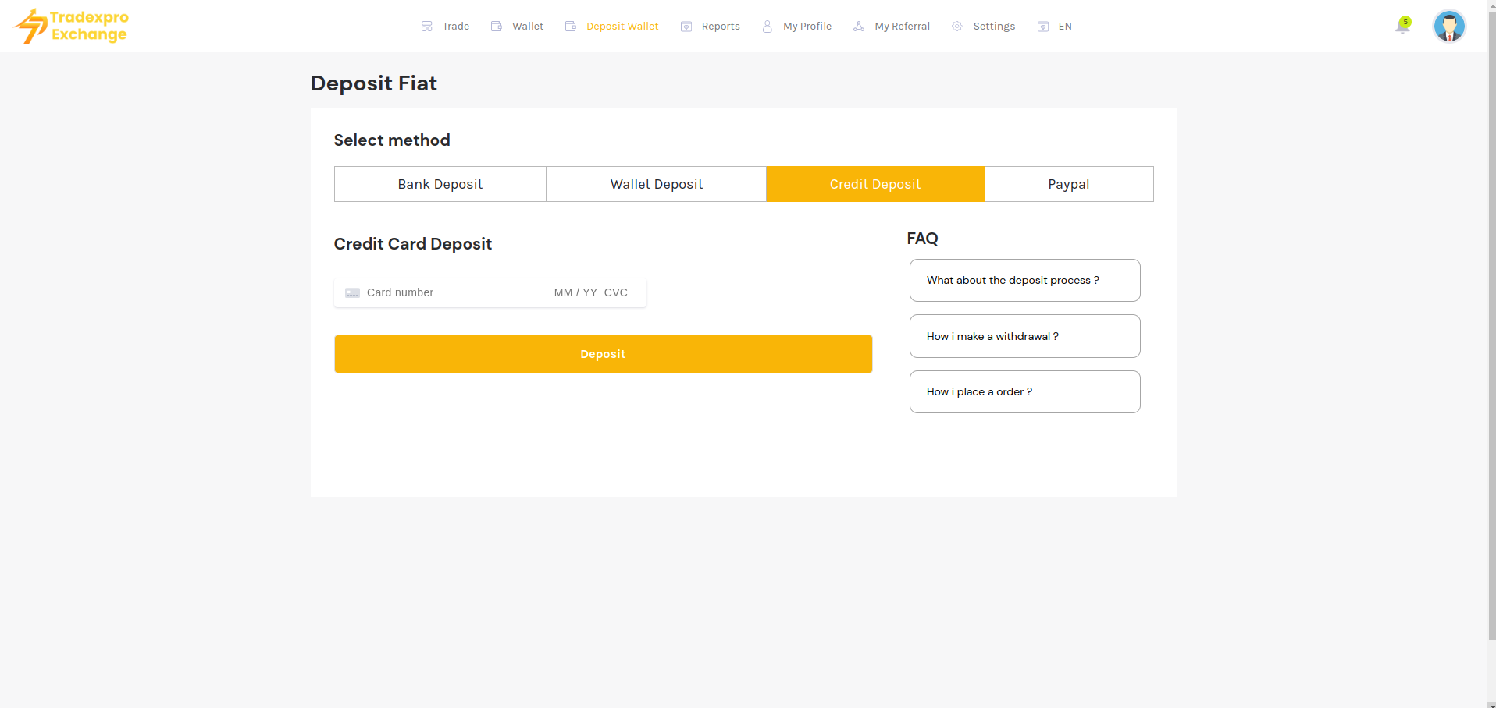Viewport: 1496px width, 708px height.
Task: Click the Wallet icon in navbar
Action: pos(497,27)
